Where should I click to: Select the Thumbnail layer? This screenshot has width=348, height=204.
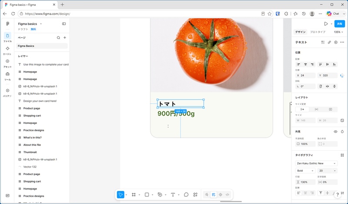[30, 152]
